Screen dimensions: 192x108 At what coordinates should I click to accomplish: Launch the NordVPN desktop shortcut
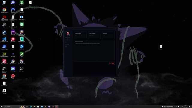coord(13,10)
